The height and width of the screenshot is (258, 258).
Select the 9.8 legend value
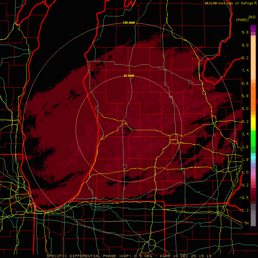245,32
